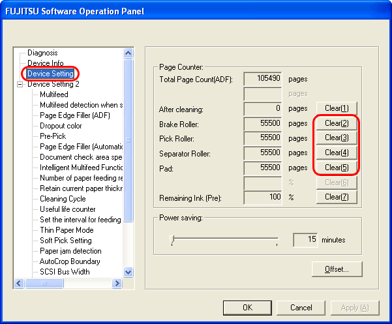
Task: Open the Multifeed settings item
Action: [53, 95]
